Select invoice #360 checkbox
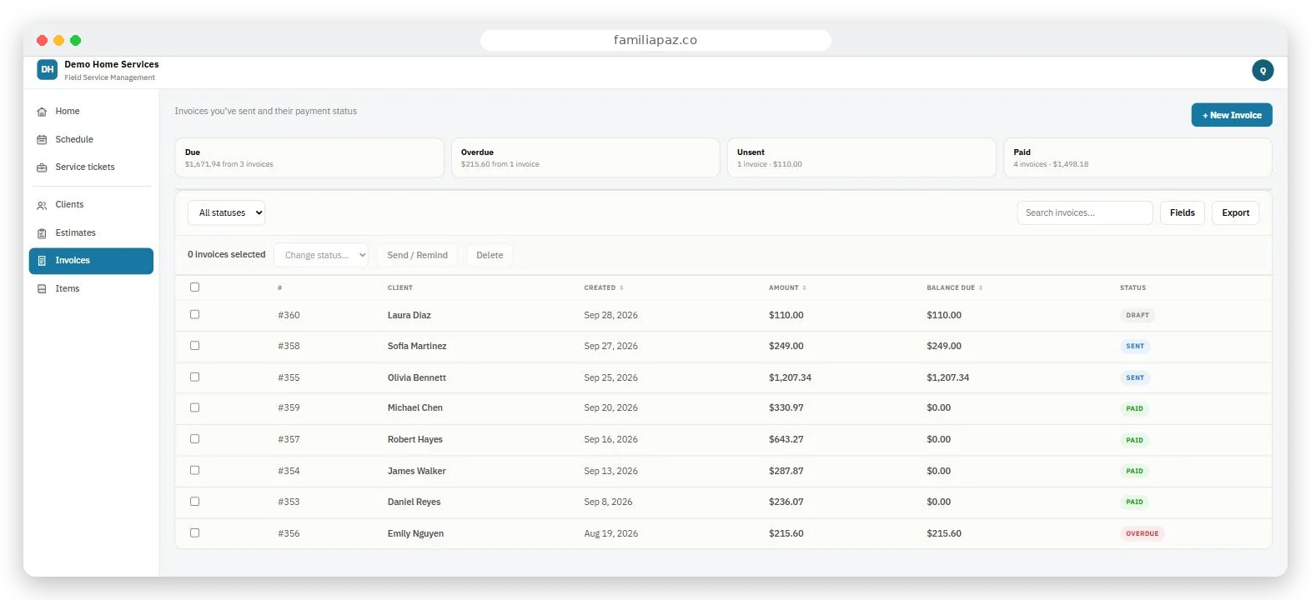Image resolution: width=1311 pixels, height=600 pixels. [194, 314]
